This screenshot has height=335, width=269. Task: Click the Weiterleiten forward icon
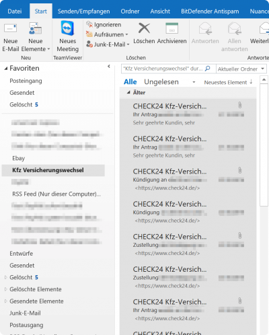point(264,28)
